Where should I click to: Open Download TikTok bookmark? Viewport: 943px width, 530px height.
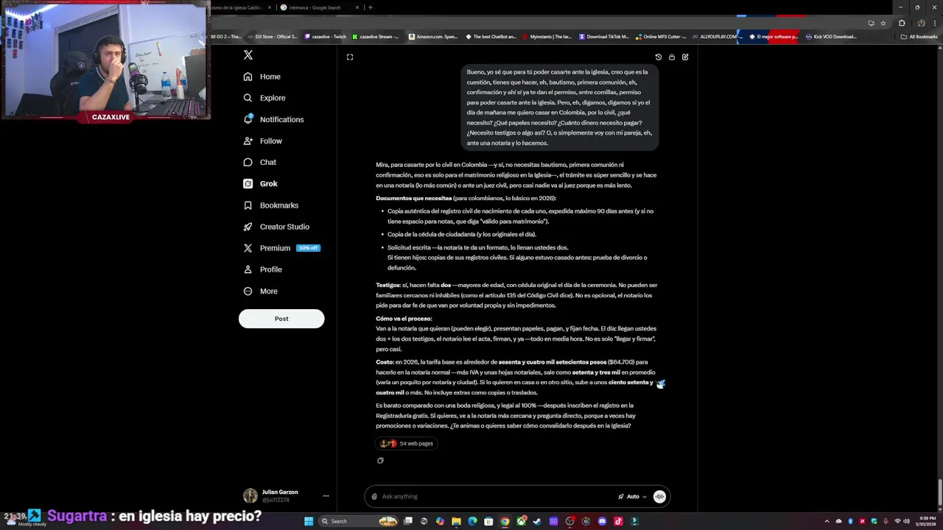click(604, 36)
